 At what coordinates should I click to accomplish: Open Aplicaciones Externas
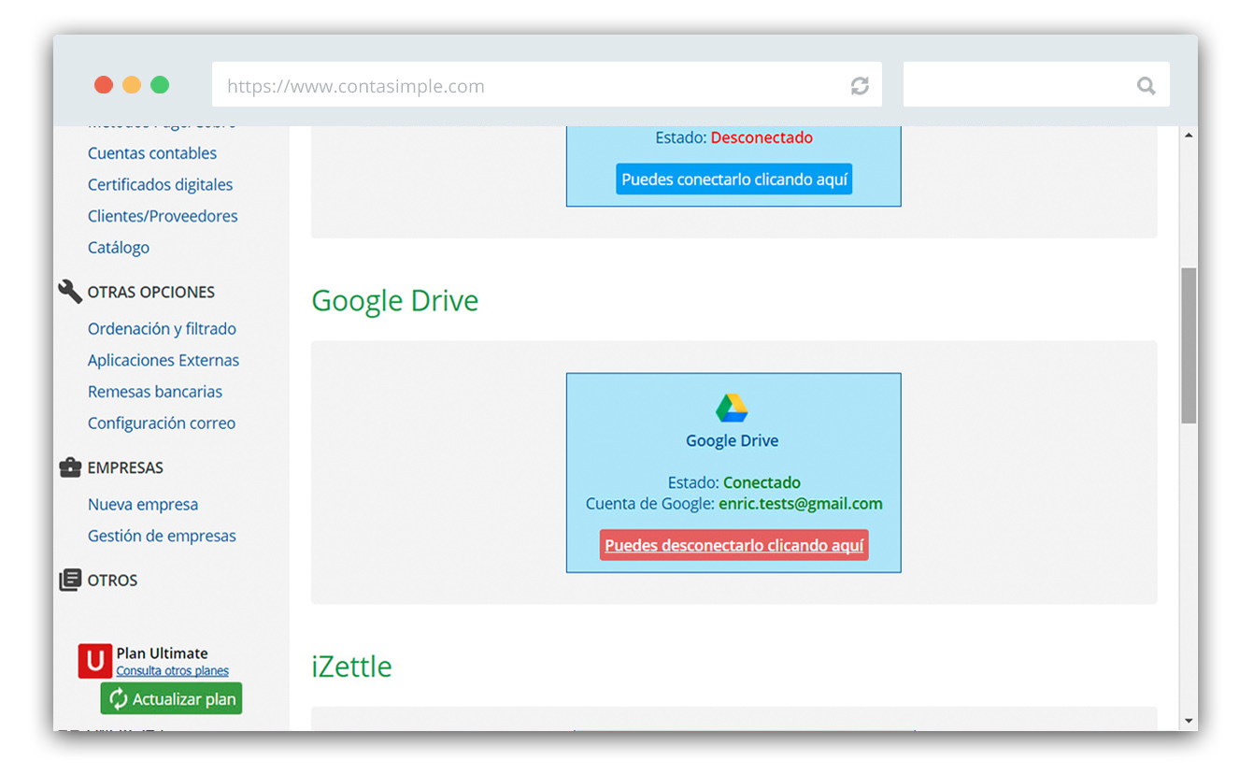(x=164, y=360)
